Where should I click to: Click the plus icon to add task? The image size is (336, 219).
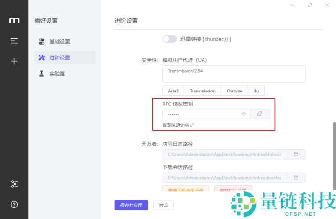[x=14, y=61]
